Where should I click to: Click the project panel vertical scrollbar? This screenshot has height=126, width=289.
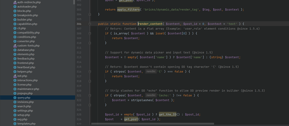click(x=74, y=2)
